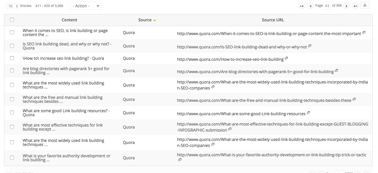Screen dimensions: 378x173
Task: Open the What-are-most-effective-techniques URL link
Action: click(273, 127)
